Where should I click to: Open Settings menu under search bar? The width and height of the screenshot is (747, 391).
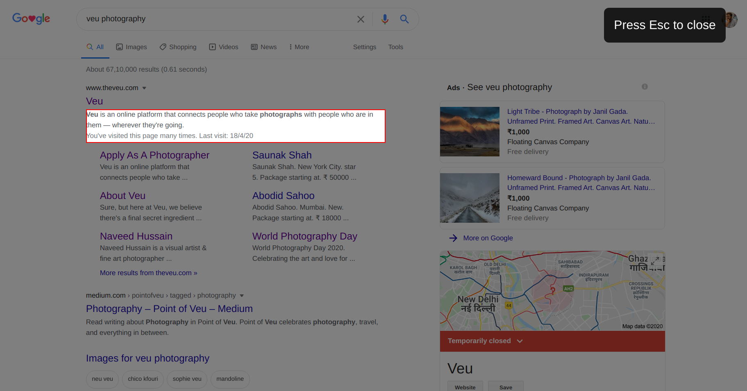365,47
